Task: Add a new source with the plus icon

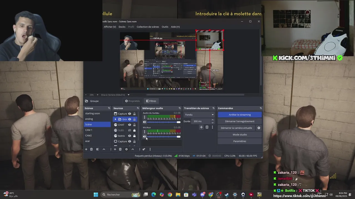Action: pyautogui.click(x=115, y=149)
